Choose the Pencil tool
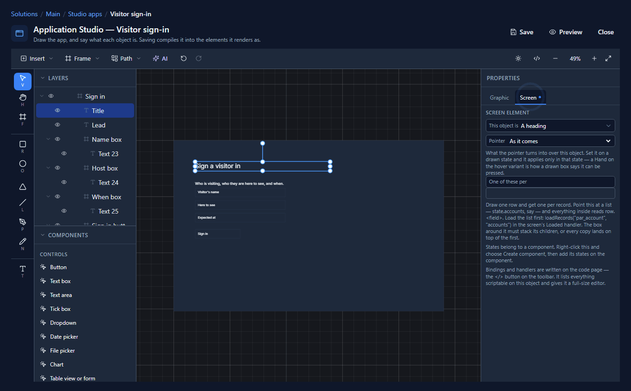631x391 pixels. [23, 244]
